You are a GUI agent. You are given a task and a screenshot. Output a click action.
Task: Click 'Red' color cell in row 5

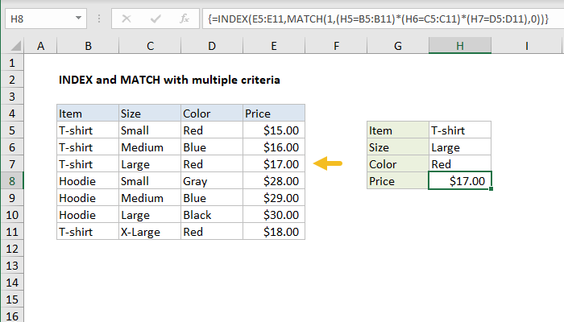(212, 130)
